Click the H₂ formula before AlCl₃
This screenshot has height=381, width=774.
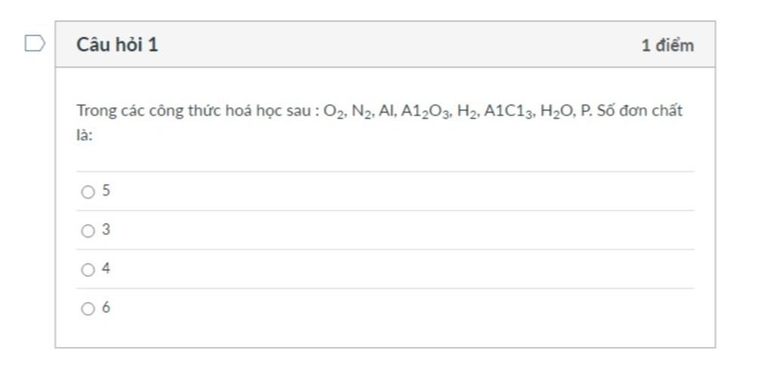point(467,112)
